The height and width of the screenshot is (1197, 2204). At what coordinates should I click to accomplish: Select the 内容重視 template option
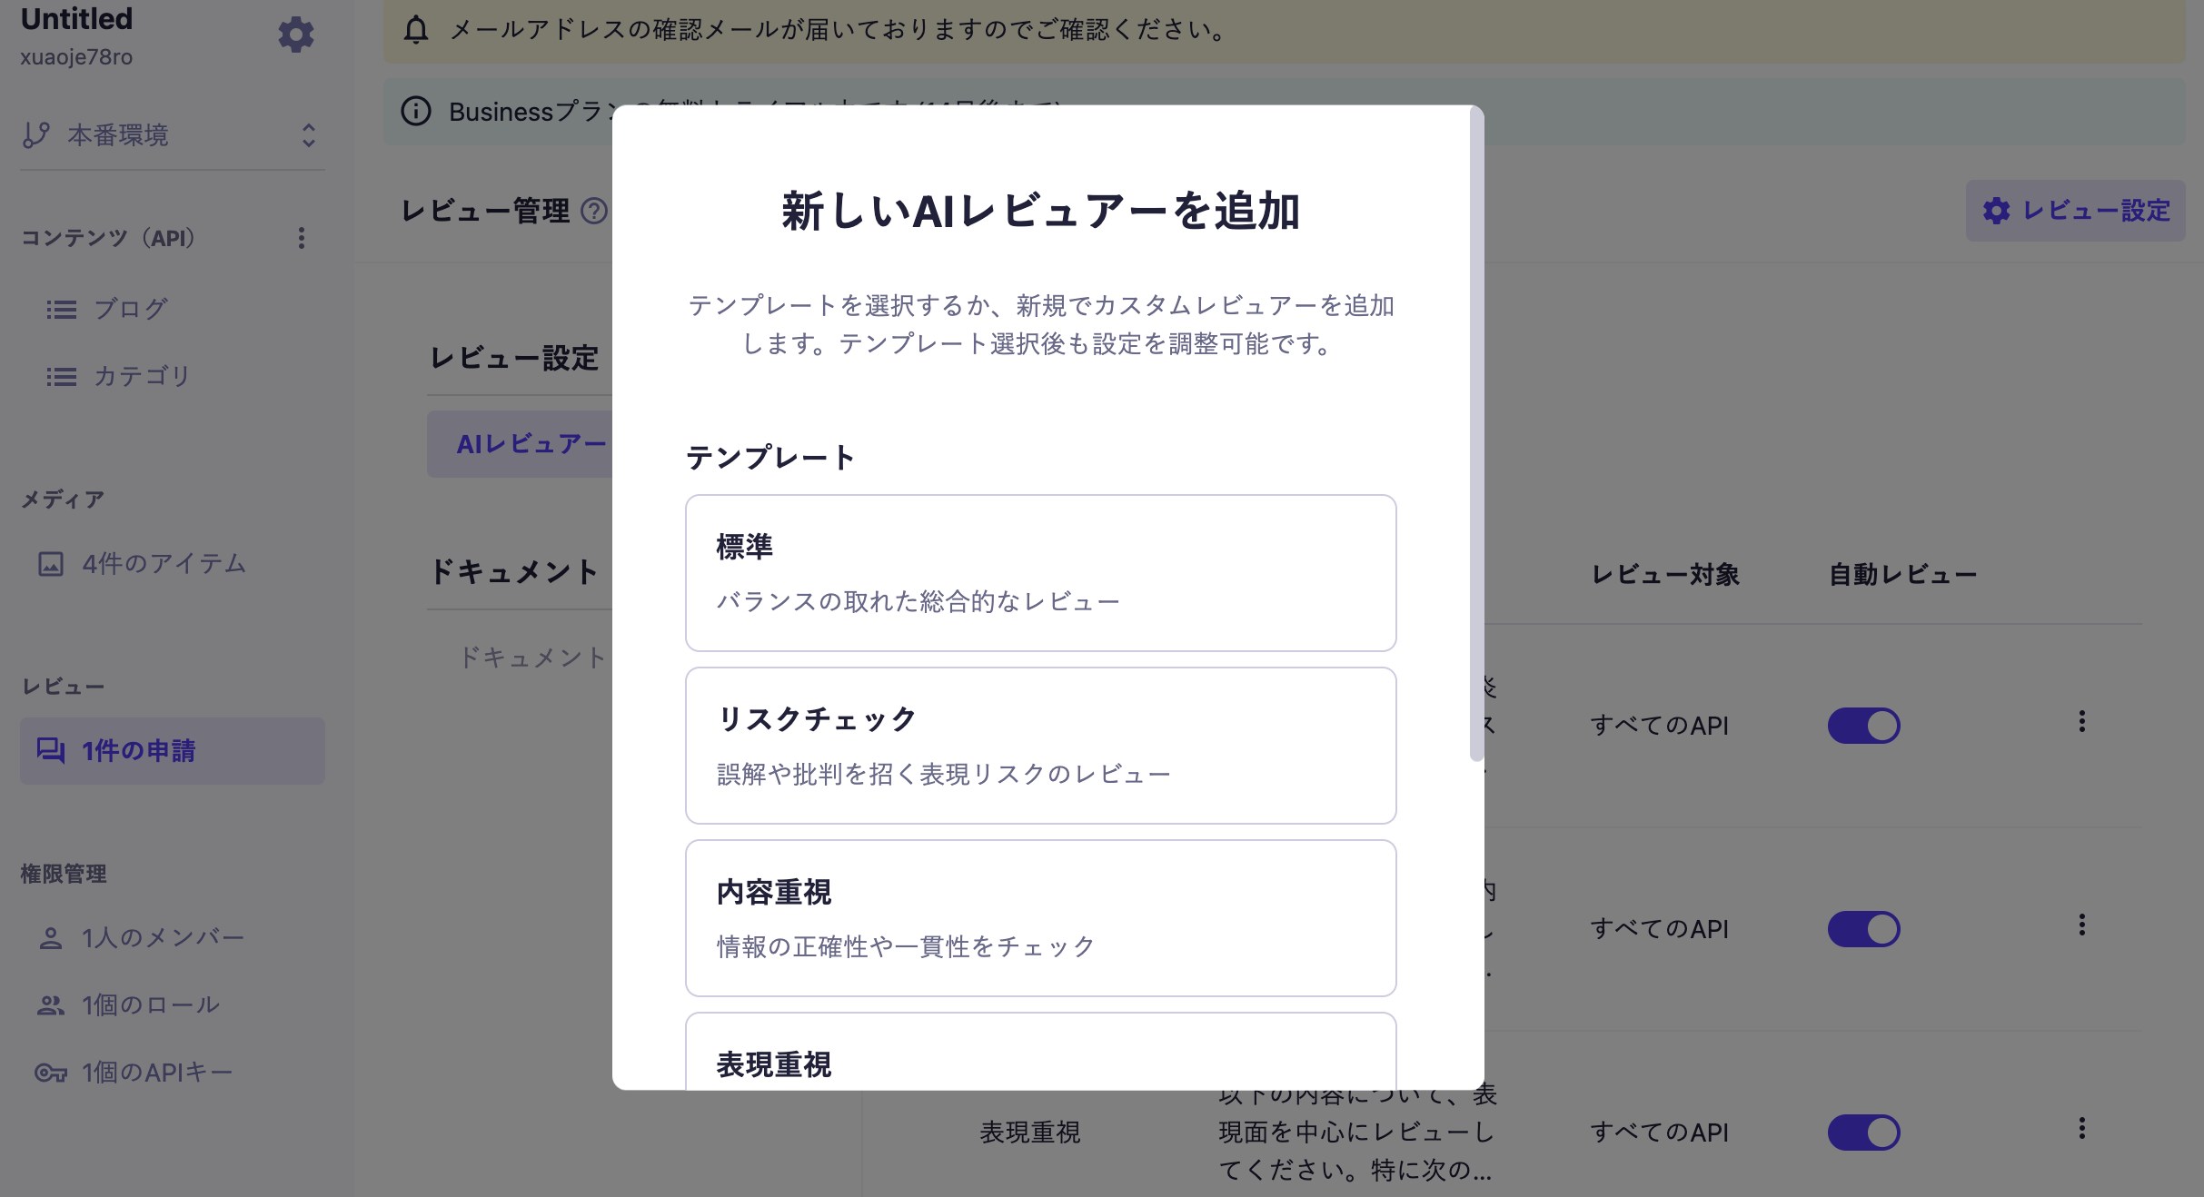click(x=1040, y=917)
